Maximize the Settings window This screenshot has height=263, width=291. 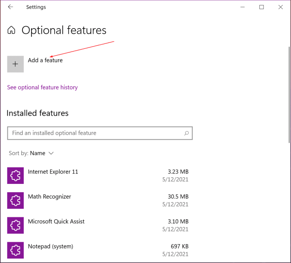coord(261,7)
